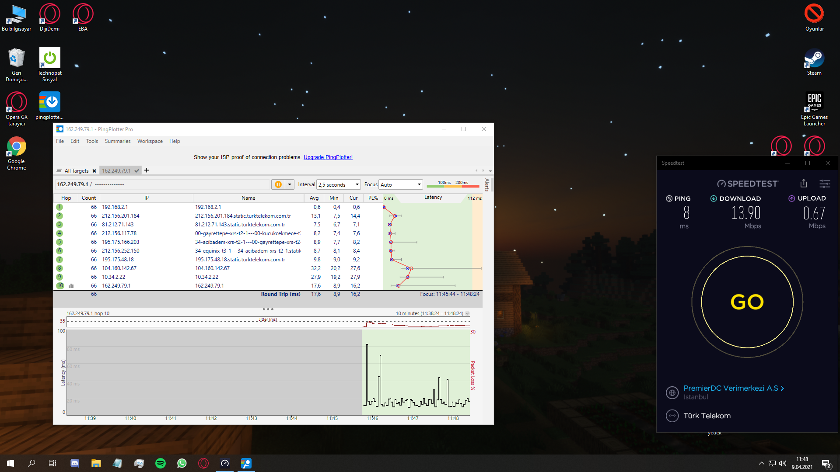The width and height of the screenshot is (840, 472).
Task: Open Speedtest settings sliders icon
Action: click(825, 184)
